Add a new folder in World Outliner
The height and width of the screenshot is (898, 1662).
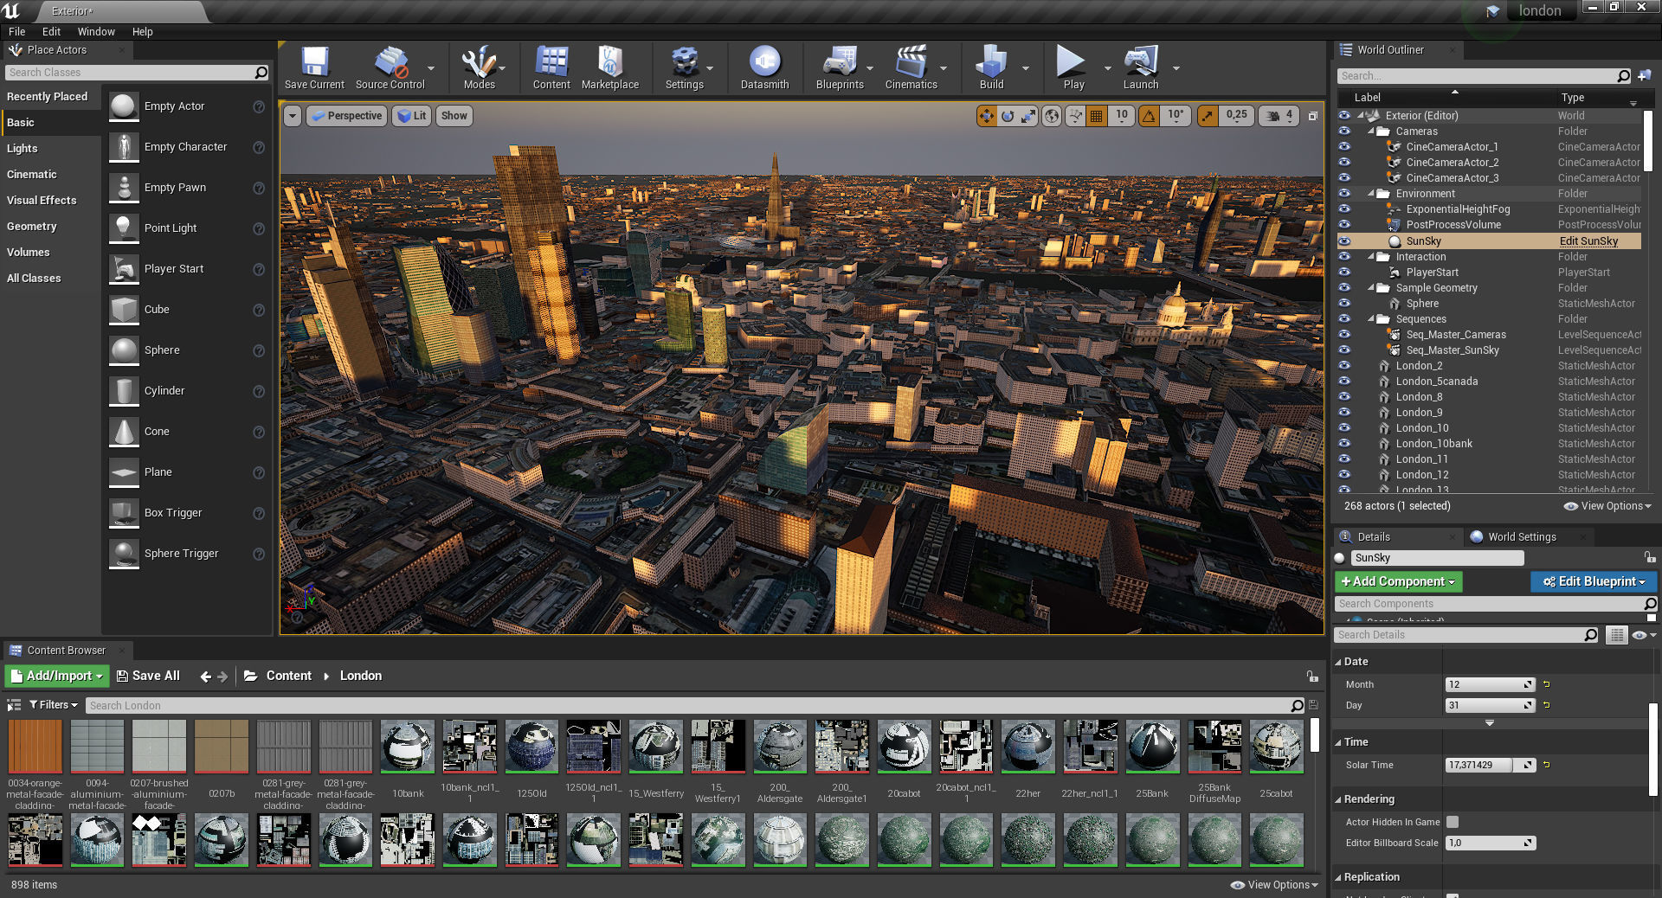coord(1644,76)
